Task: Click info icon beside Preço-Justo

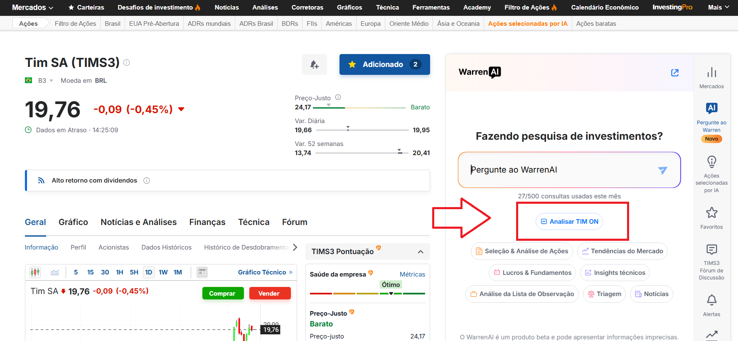Action: [338, 97]
